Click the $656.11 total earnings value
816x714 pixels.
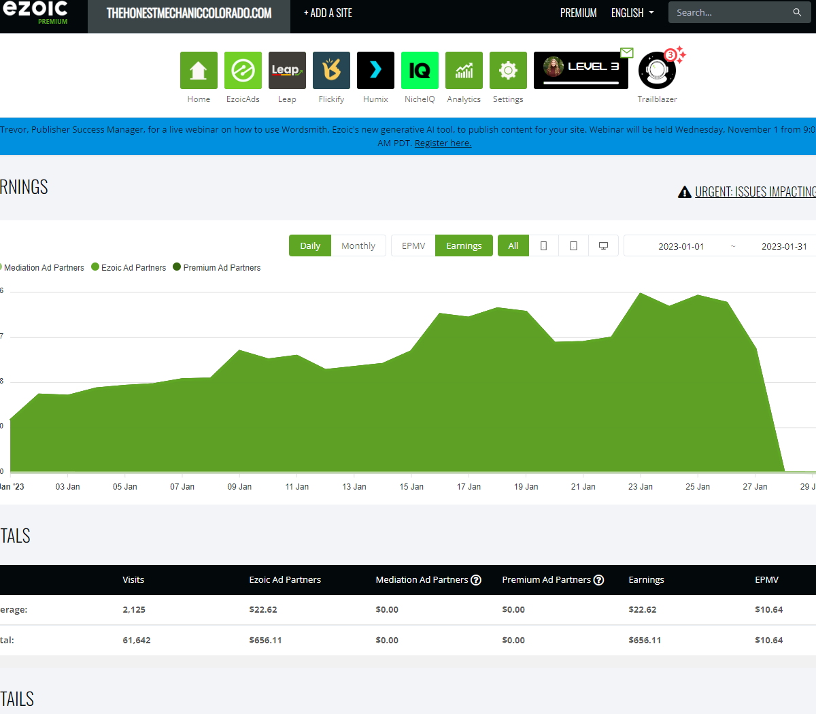pos(645,641)
